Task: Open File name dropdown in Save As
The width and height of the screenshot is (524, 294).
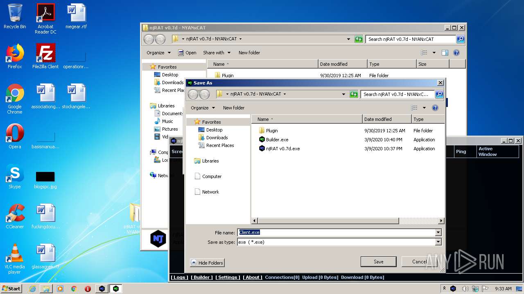Action: coord(438,232)
